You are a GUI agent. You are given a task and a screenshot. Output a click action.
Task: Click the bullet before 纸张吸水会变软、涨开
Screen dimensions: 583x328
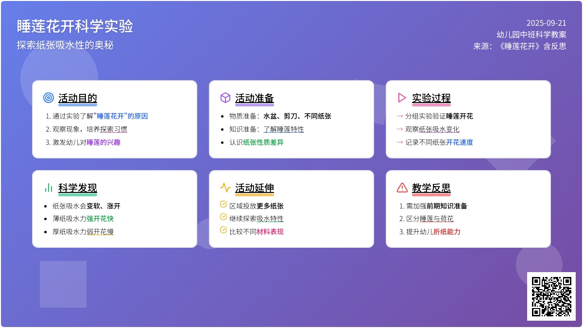(x=46, y=206)
